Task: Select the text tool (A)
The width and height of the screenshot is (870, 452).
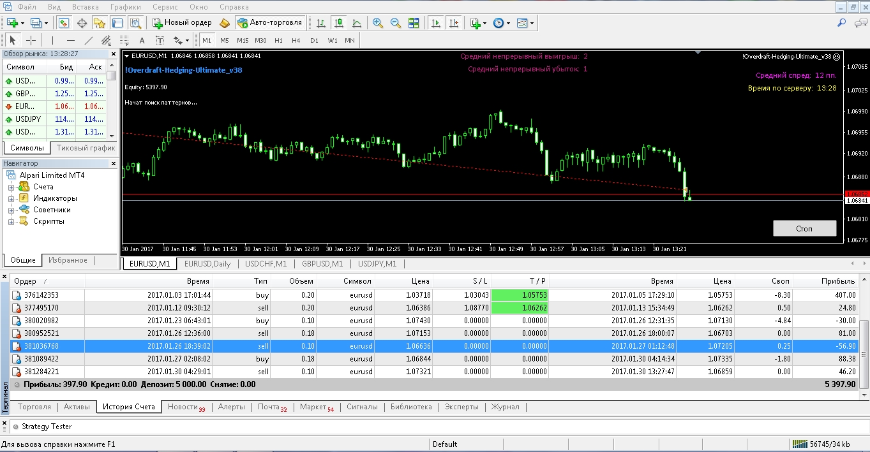Action: (x=142, y=40)
